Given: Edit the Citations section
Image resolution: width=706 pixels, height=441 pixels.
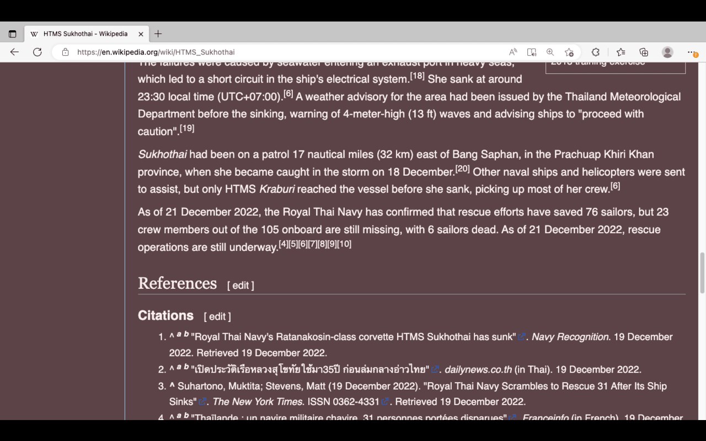Looking at the screenshot, I should [x=217, y=316].
